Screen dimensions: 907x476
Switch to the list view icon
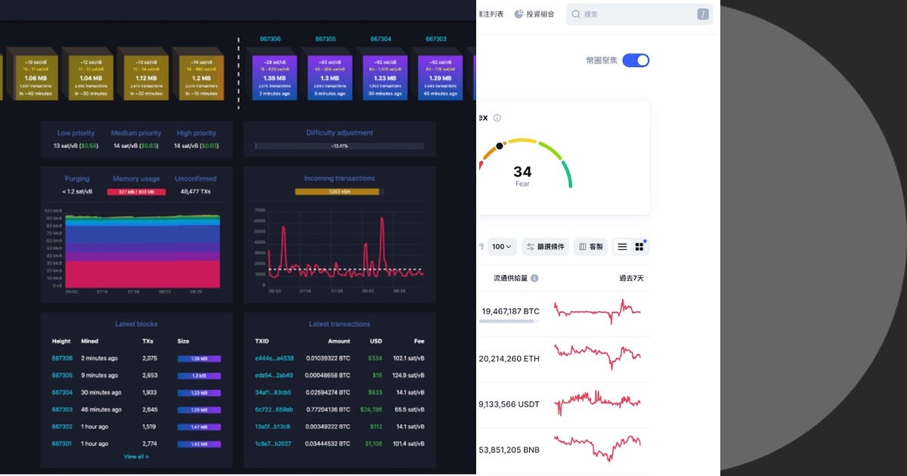pos(621,246)
